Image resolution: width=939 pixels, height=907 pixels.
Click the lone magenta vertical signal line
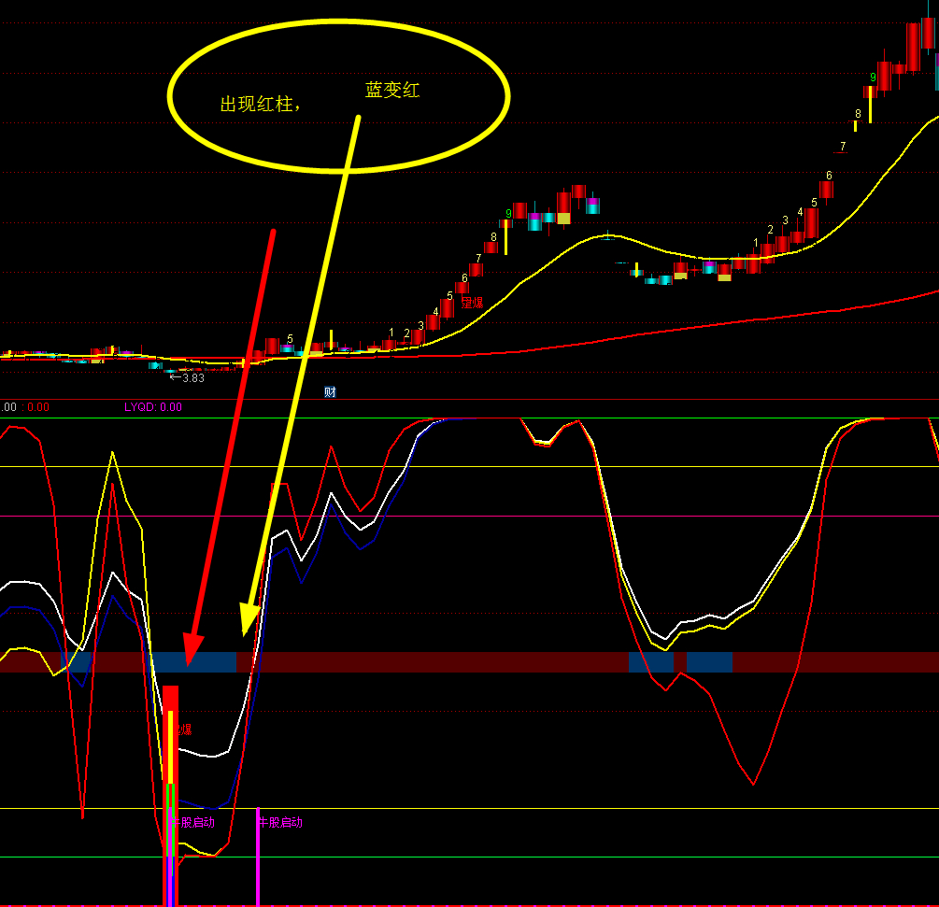[x=258, y=857]
